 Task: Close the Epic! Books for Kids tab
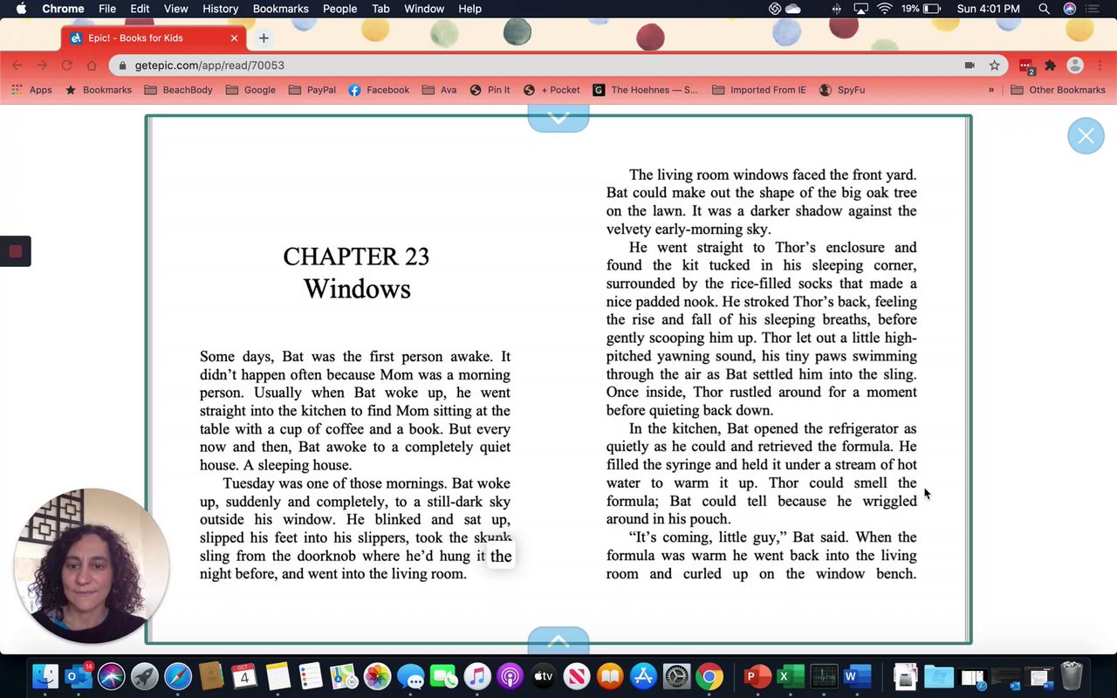(234, 38)
